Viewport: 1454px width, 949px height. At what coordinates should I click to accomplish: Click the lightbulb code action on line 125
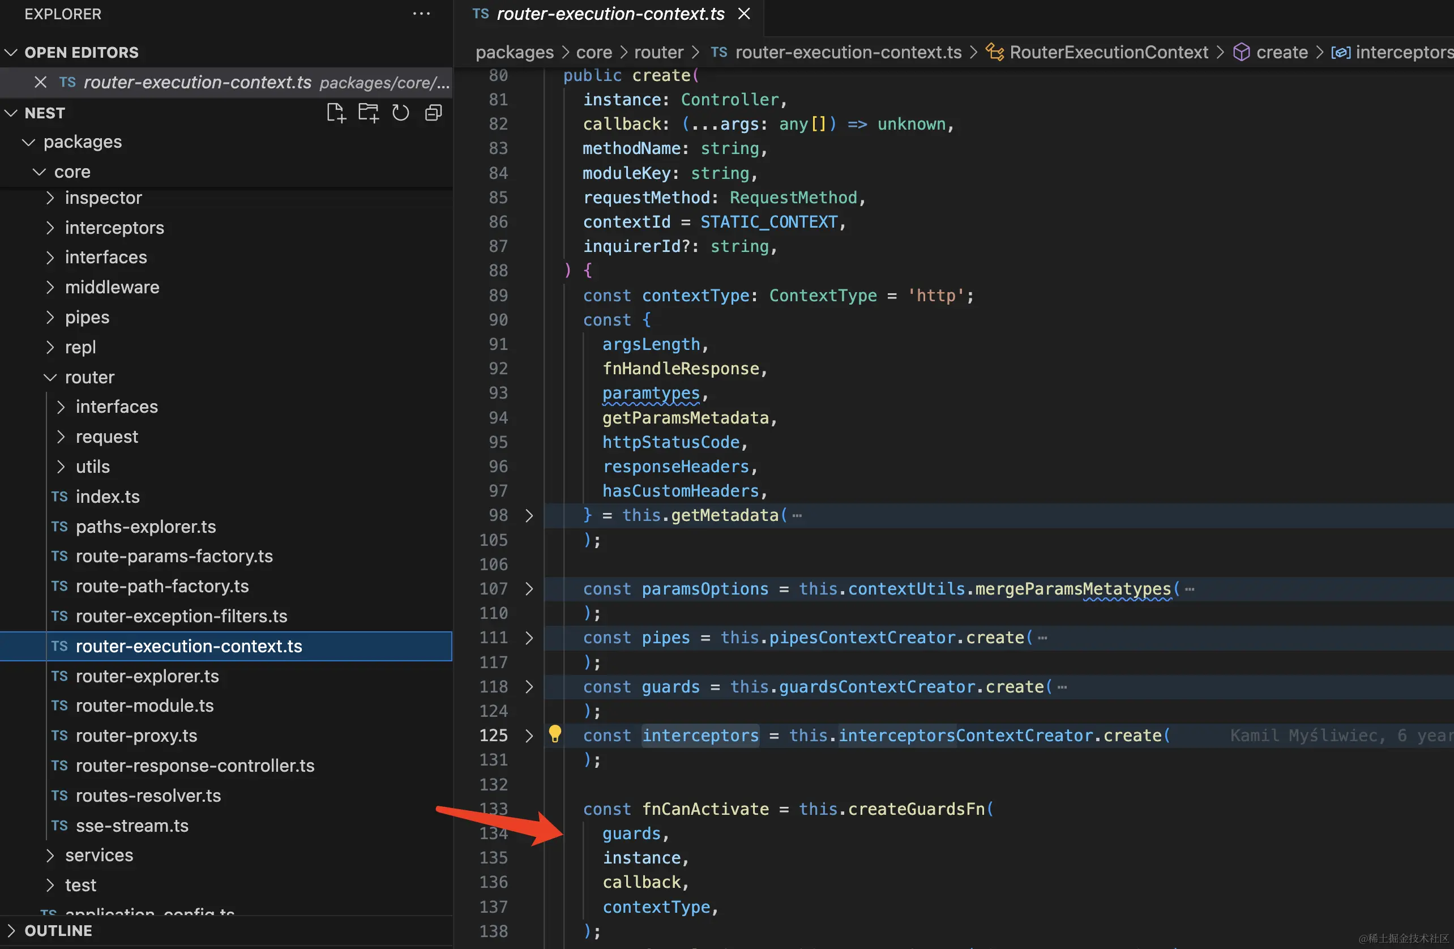(x=554, y=734)
